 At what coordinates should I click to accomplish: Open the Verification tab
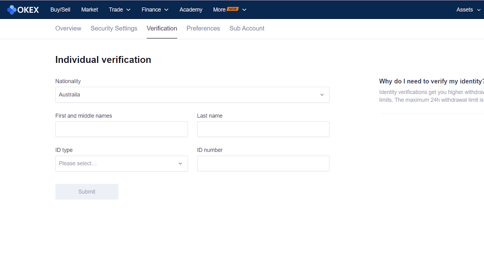click(x=162, y=28)
